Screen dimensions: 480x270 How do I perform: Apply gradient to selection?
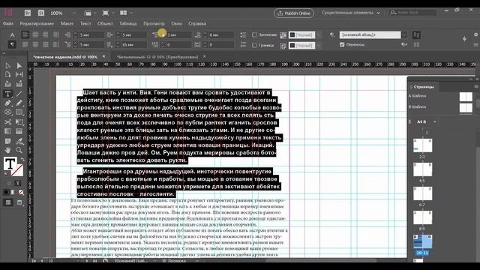[x=13, y=192]
